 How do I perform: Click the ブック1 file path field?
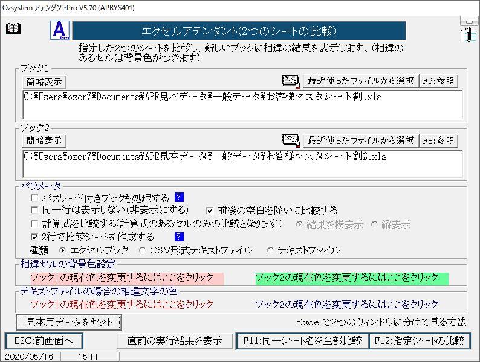point(243,104)
